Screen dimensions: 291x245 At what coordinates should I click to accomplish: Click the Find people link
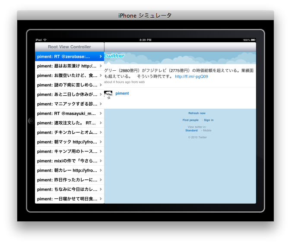click(190, 120)
